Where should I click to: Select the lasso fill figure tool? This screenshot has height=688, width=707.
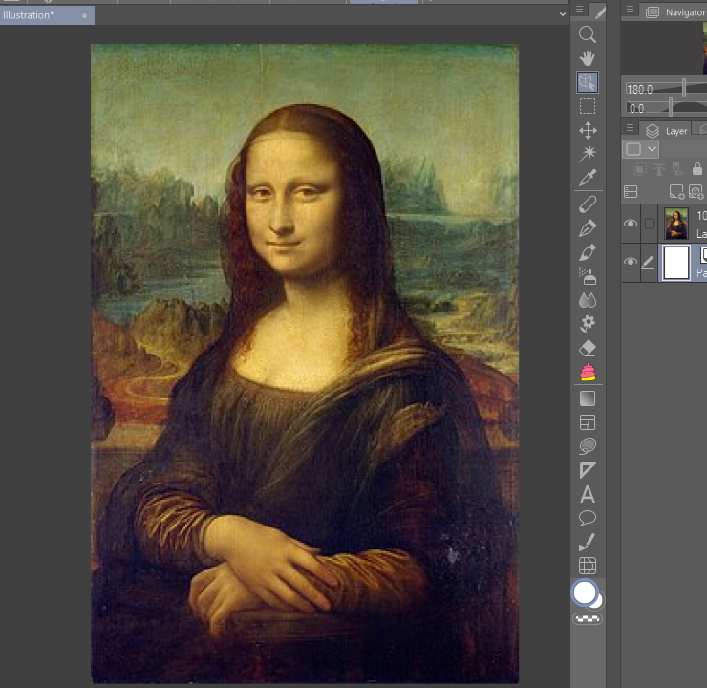click(588, 446)
